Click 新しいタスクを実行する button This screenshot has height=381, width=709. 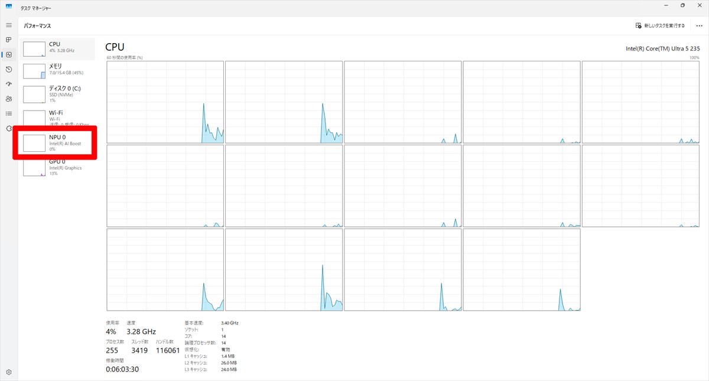(660, 26)
